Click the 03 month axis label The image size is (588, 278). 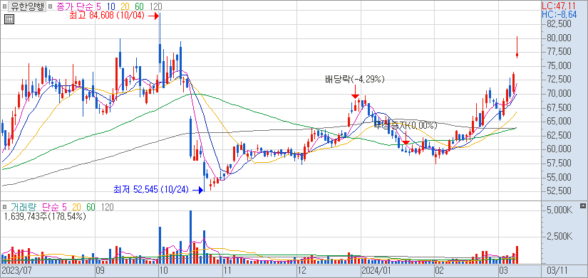click(x=503, y=270)
